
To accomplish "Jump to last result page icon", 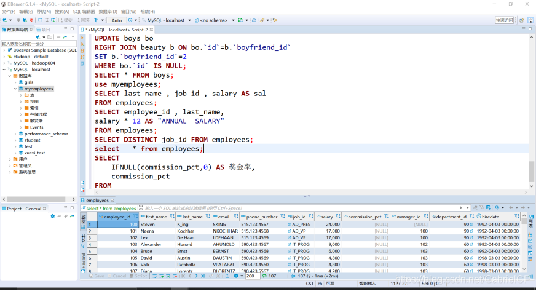I will 203,276.
